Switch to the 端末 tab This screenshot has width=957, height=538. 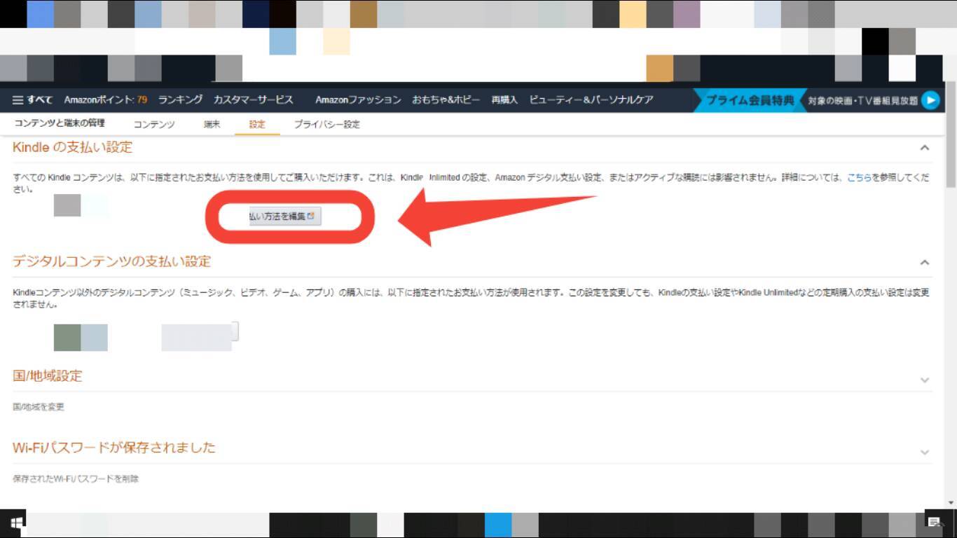[x=212, y=124]
